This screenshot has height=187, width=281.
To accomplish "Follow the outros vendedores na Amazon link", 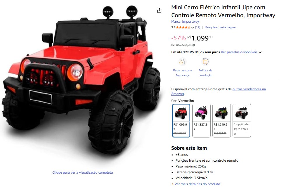I will [219, 91].
